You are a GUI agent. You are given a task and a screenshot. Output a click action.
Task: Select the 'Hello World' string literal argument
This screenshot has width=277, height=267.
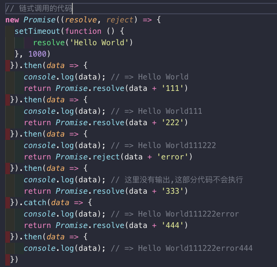[x=99, y=42]
